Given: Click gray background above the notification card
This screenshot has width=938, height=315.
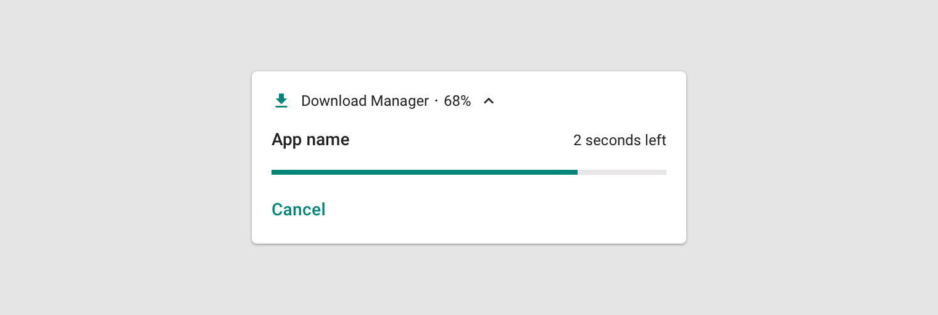Looking at the screenshot, I should (x=469, y=34).
